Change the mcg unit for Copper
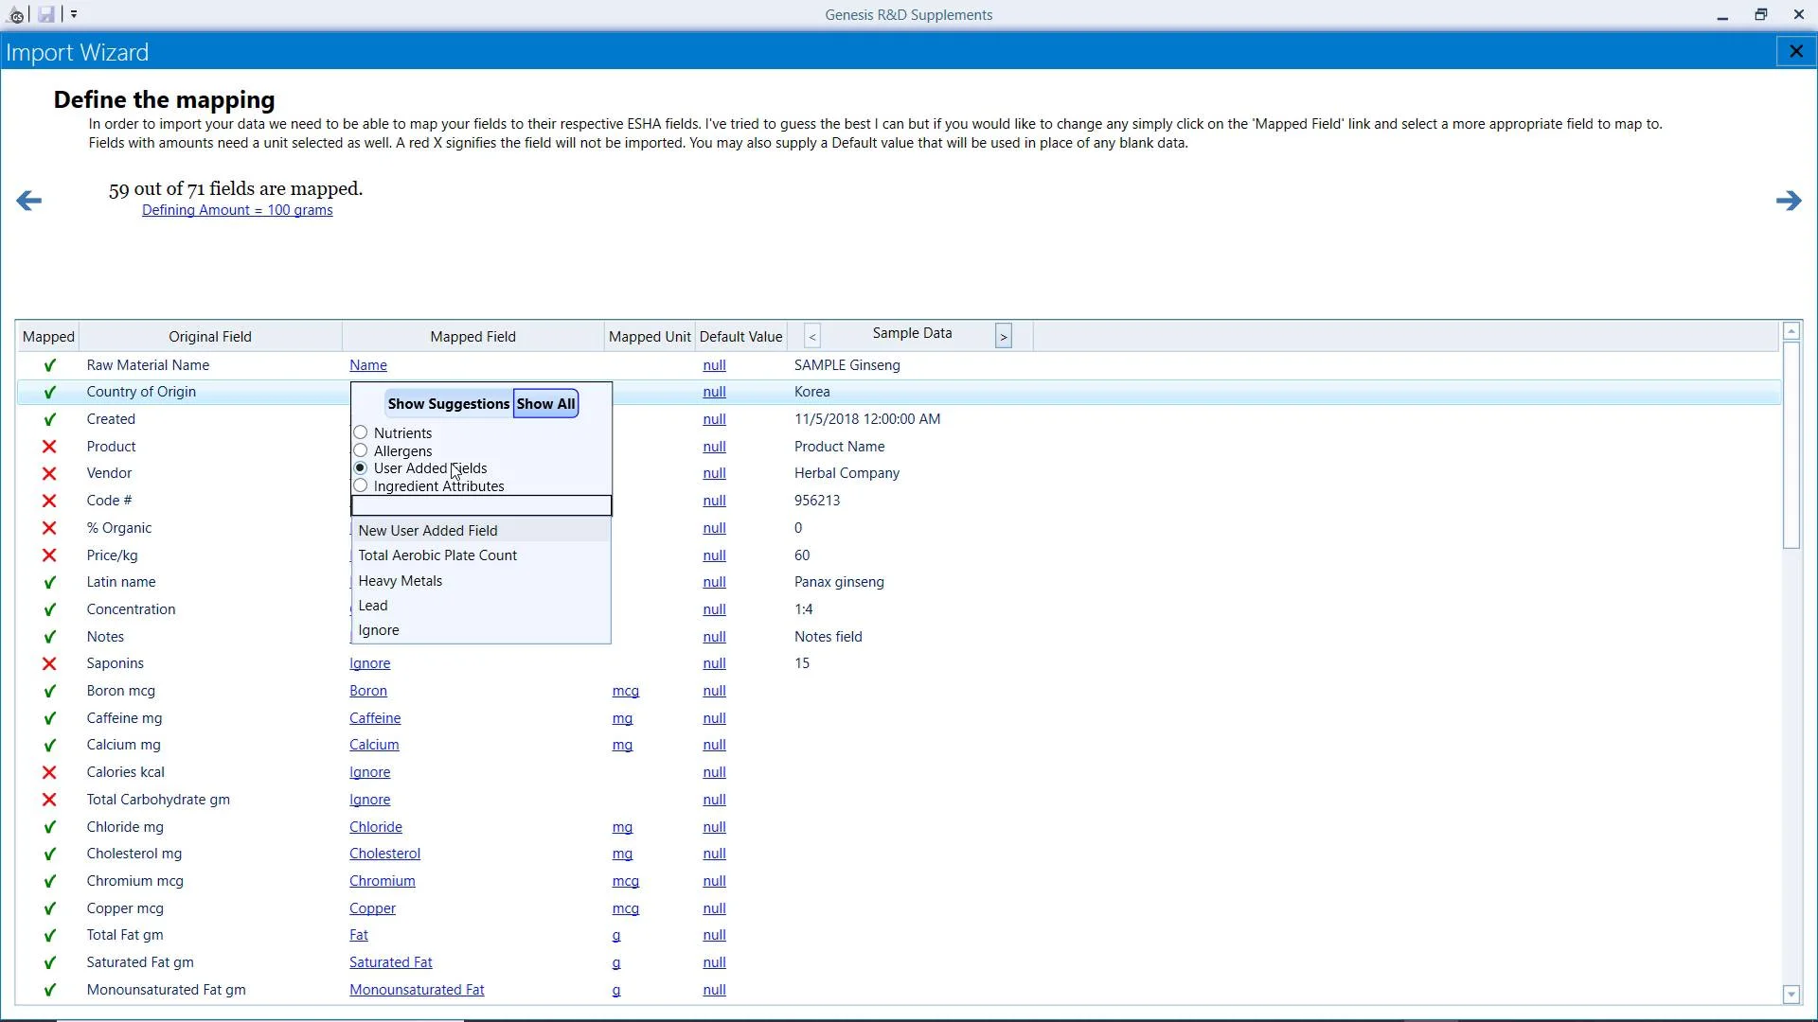The width and height of the screenshot is (1818, 1022). tap(626, 909)
